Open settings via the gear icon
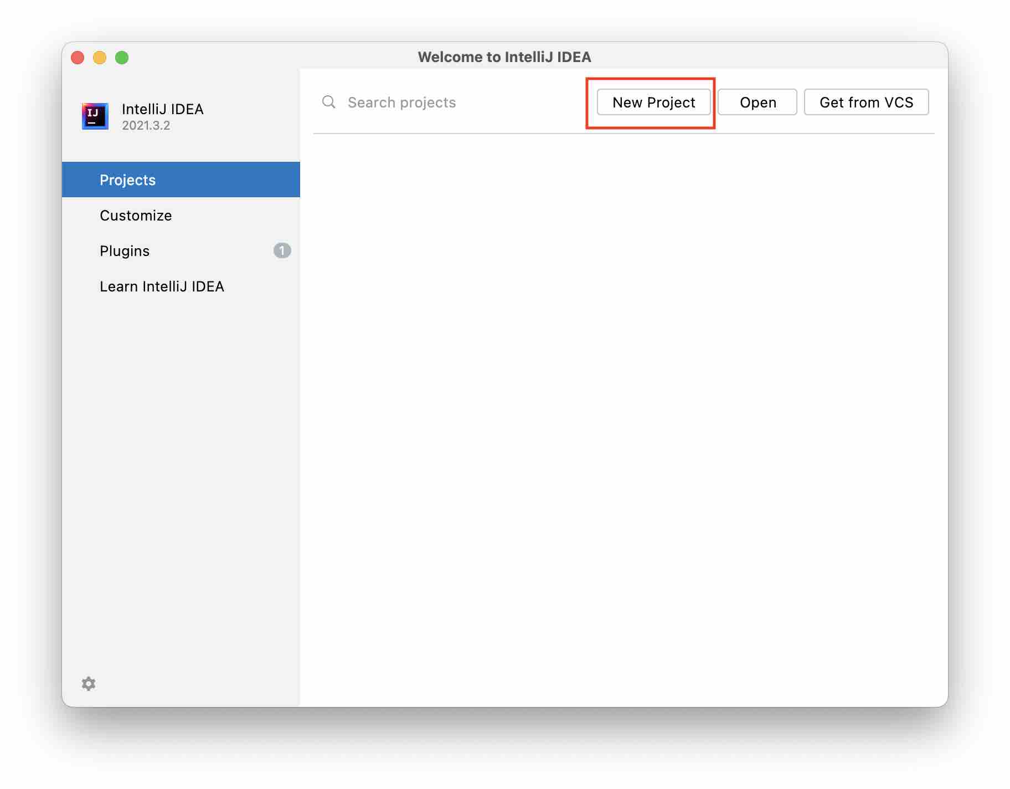Image resolution: width=1010 pixels, height=789 pixels. point(88,683)
